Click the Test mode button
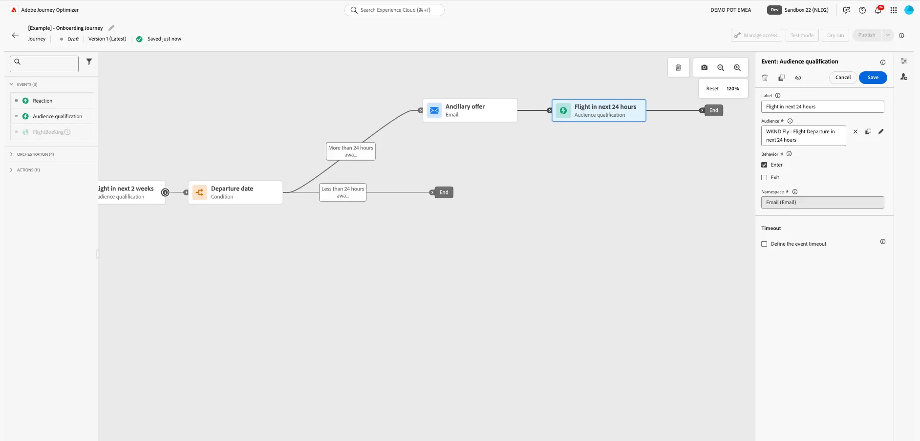 [802, 35]
